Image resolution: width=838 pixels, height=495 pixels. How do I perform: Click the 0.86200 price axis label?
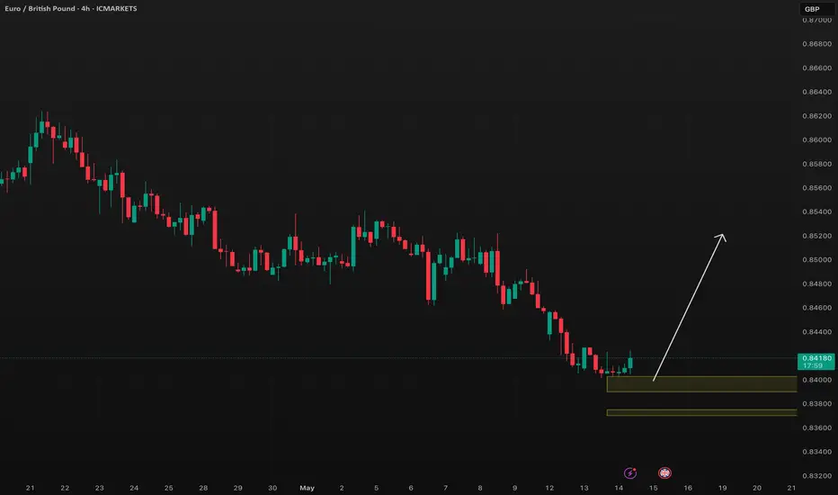click(x=816, y=116)
